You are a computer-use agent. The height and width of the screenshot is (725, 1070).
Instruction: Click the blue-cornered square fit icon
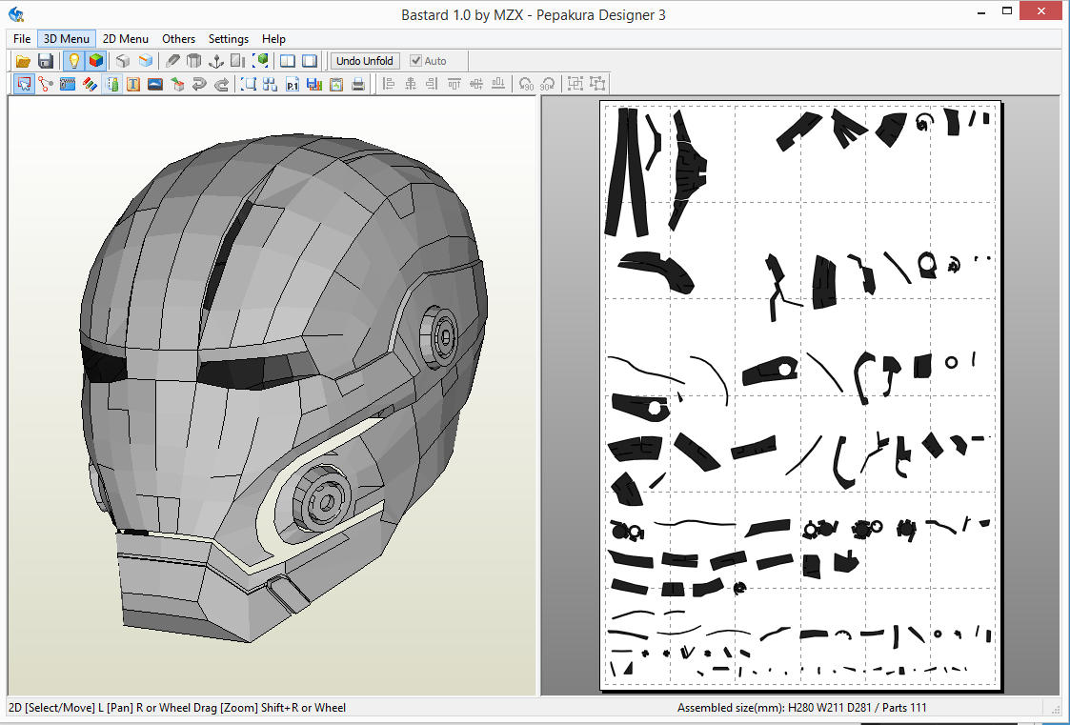(249, 84)
